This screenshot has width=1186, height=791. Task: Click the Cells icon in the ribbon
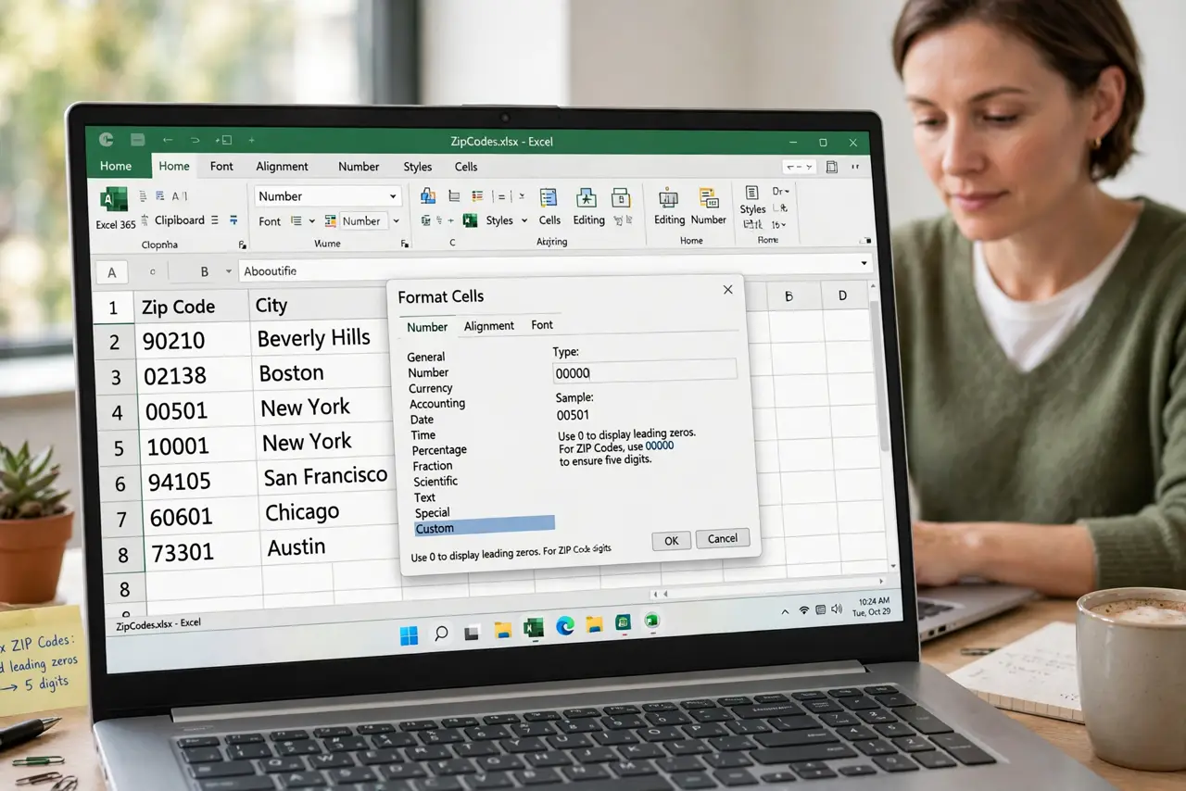[x=549, y=197]
